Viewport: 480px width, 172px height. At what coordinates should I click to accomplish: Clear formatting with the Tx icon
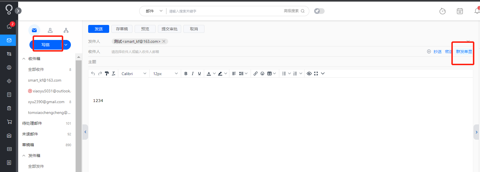point(114,73)
